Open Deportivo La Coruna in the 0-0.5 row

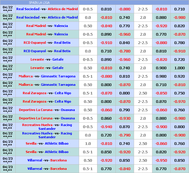point(35,118)
